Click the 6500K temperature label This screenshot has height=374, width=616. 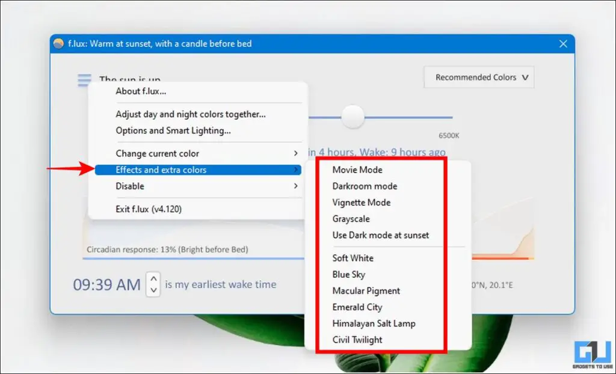pyautogui.click(x=449, y=135)
